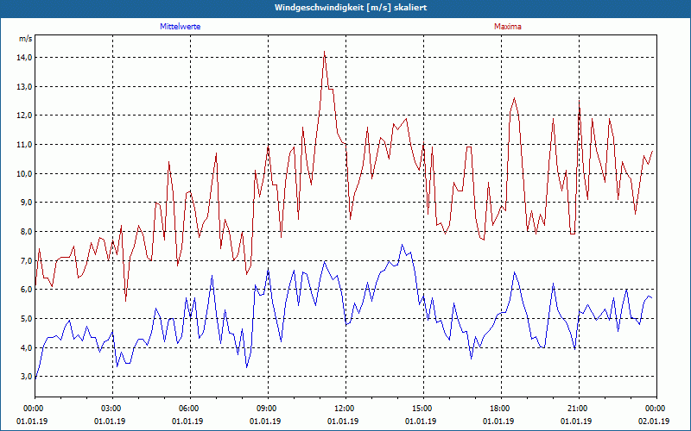Click the highest peak of the red Maxima curve
Image resolution: width=691 pixels, height=431 pixels.
325,52
